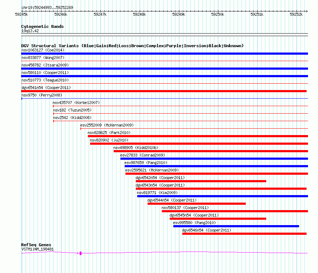Click nsv828625 (Park2010) variant label
318x273 pixels.
click(x=109, y=133)
